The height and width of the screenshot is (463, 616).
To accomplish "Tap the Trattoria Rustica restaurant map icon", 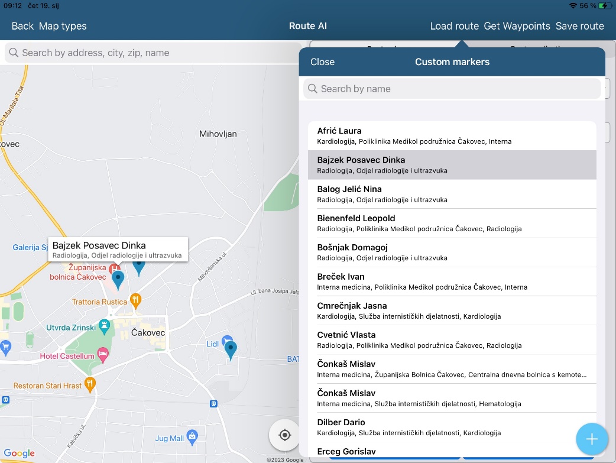I will pyautogui.click(x=135, y=300).
